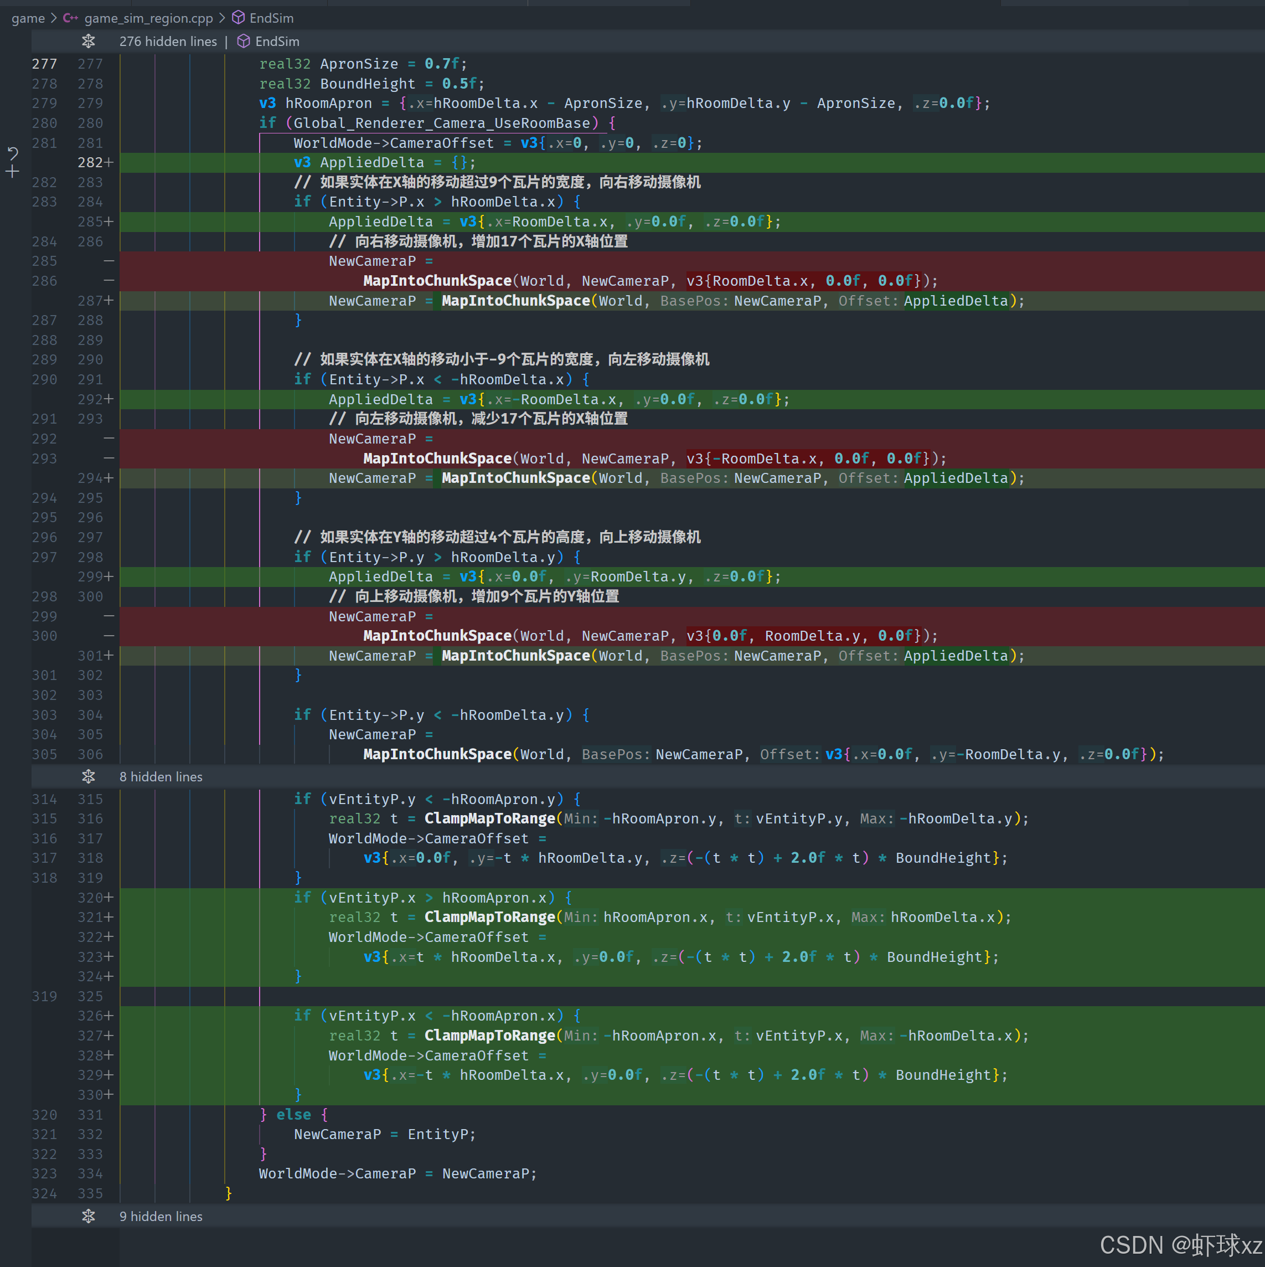Open game_sim_region.cpp breadcrumb item
The height and width of the screenshot is (1267, 1265).
pos(148,18)
